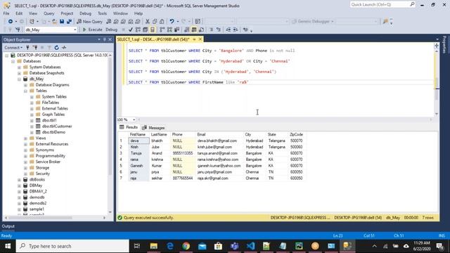Expand the dbBooks database node
The image size is (450, 253).
pos(19,180)
